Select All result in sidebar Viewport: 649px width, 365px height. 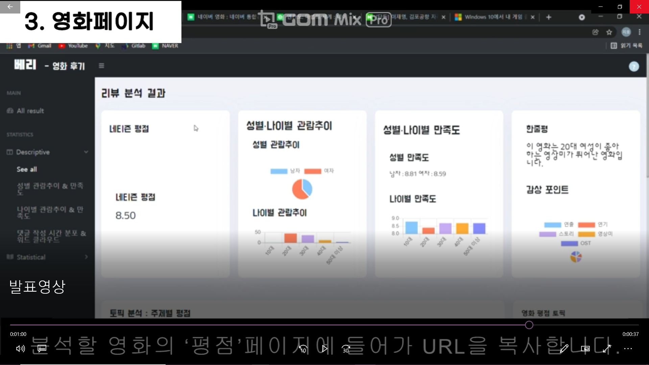(30, 111)
